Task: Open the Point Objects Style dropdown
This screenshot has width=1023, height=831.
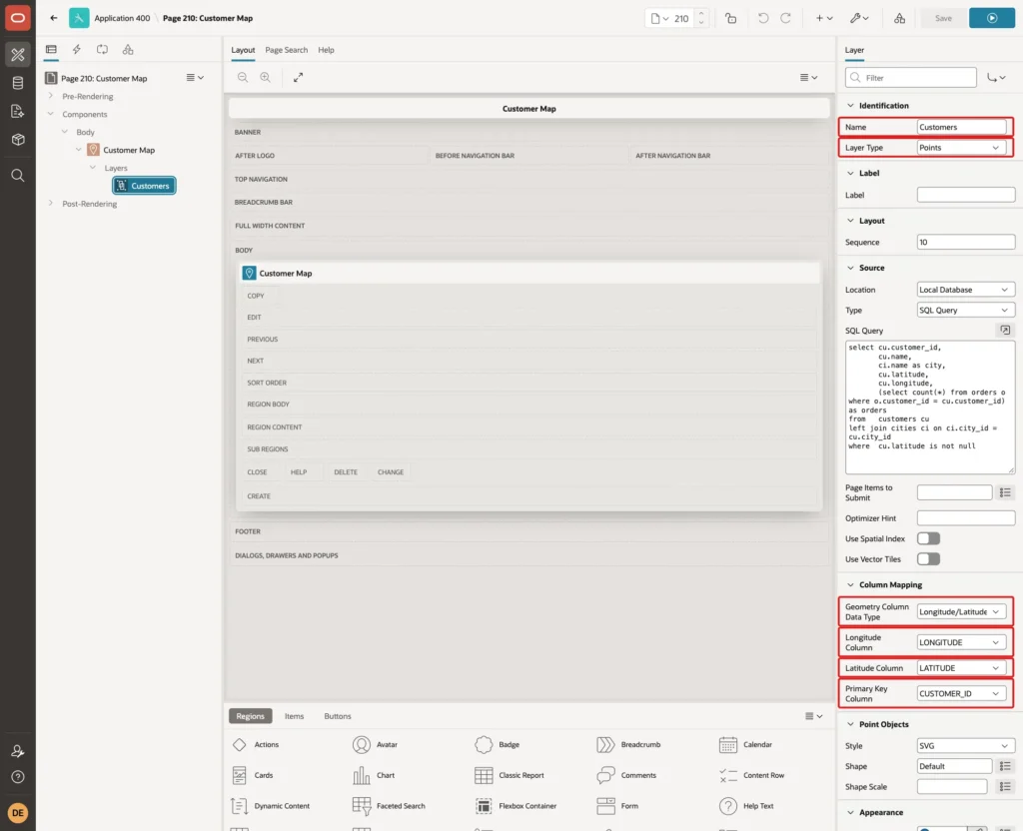Action: 966,745
